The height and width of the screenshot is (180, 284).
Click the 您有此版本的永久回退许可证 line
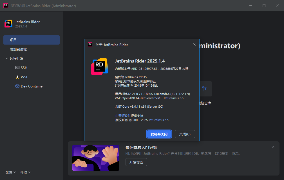[136, 81]
